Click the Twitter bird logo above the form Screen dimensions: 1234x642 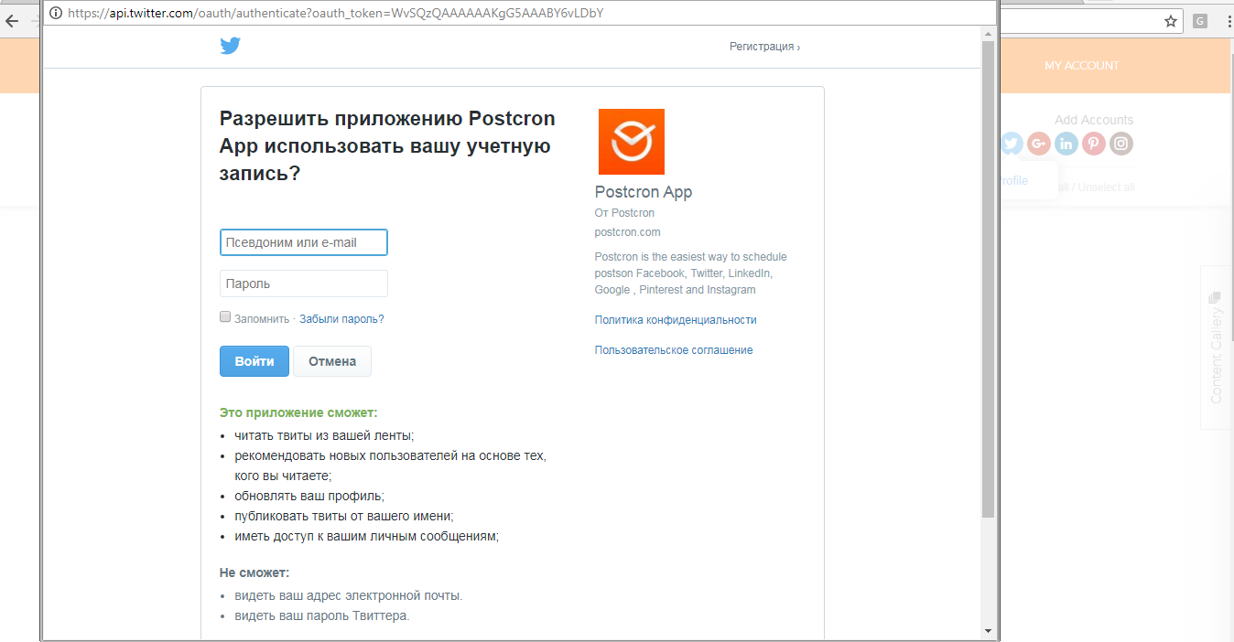(x=230, y=45)
